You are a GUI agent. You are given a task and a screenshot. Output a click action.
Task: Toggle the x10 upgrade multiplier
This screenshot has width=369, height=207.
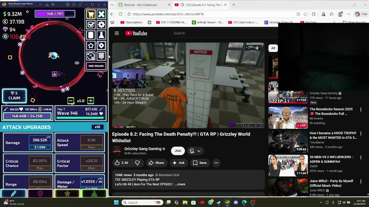pos(97,127)
